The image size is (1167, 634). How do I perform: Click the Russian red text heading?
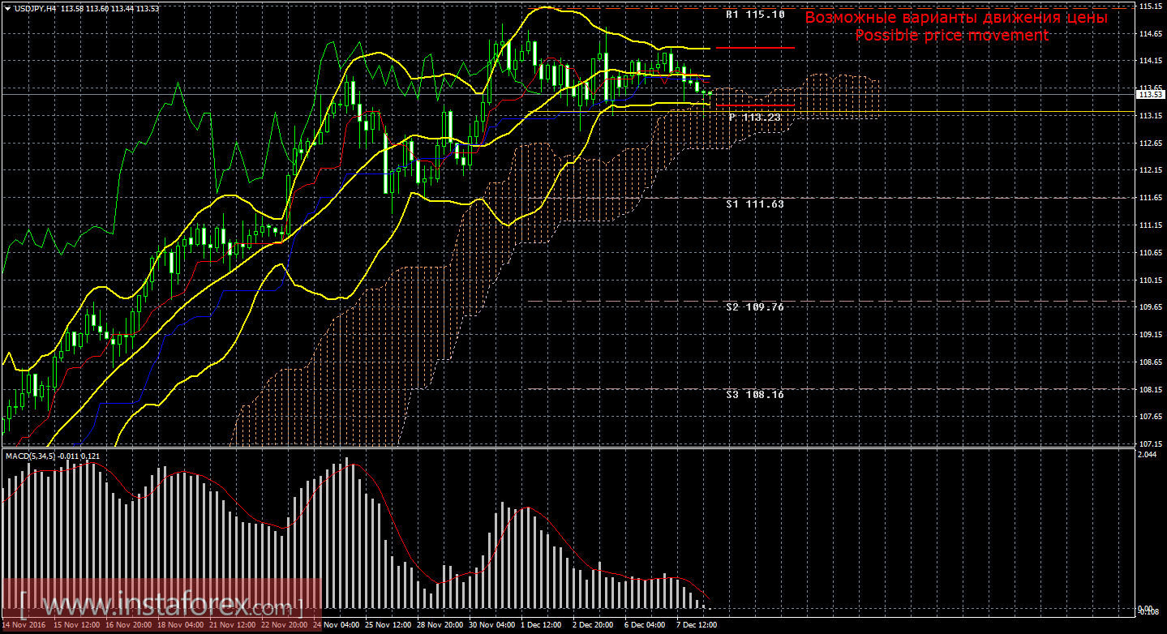coord(955,17)
